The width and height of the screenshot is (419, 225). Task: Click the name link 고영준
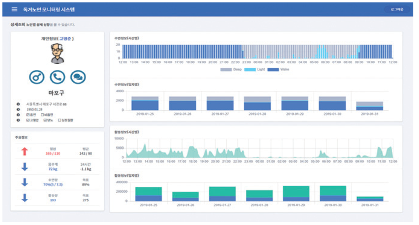pyautogui.click(x=65, y=39)
